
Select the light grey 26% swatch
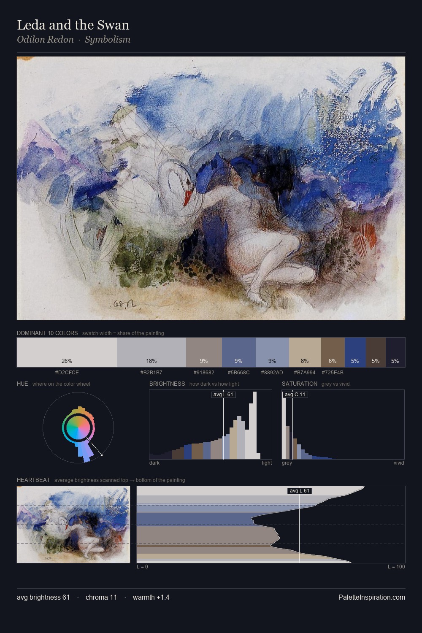(67, 352)
